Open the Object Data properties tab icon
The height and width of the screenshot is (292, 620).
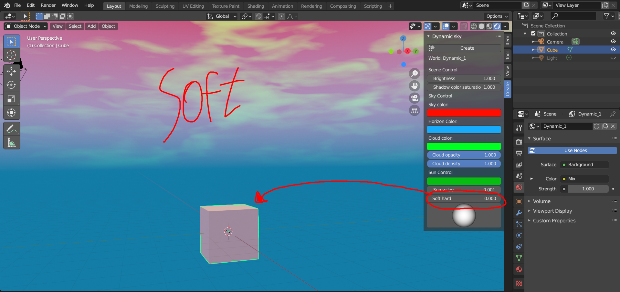tap(519, 258)
